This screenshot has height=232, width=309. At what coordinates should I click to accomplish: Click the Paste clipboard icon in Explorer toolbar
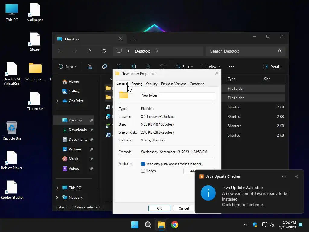click(119, 67)
